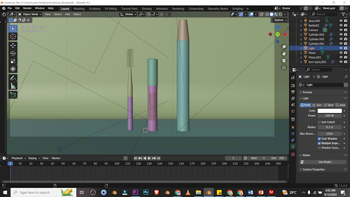Click the lock camera to view icon
This screenshot has width=350, height=197.
(284, 67)
